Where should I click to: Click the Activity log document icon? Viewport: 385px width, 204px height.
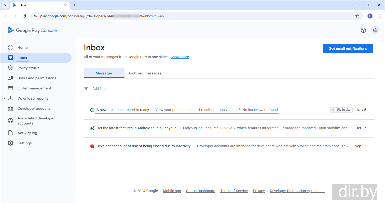(10, 133)
